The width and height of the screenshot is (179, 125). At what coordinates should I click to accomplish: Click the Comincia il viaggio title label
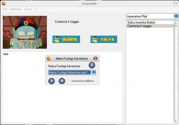(67, 22)
